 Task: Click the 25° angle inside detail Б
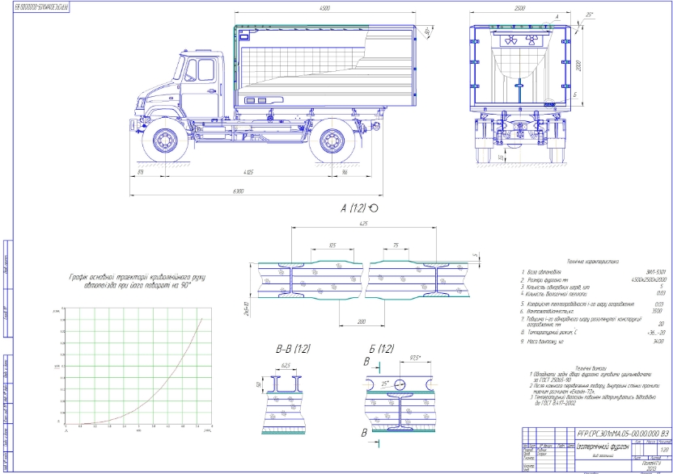(385, 384)
